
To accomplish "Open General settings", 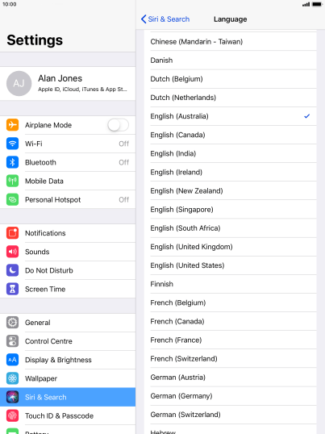I will (68, 323).
